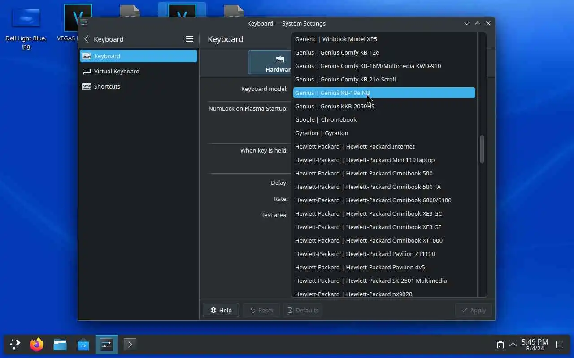Choose Hewlett-Packard Omnibook XT1000

coord(384,240)
